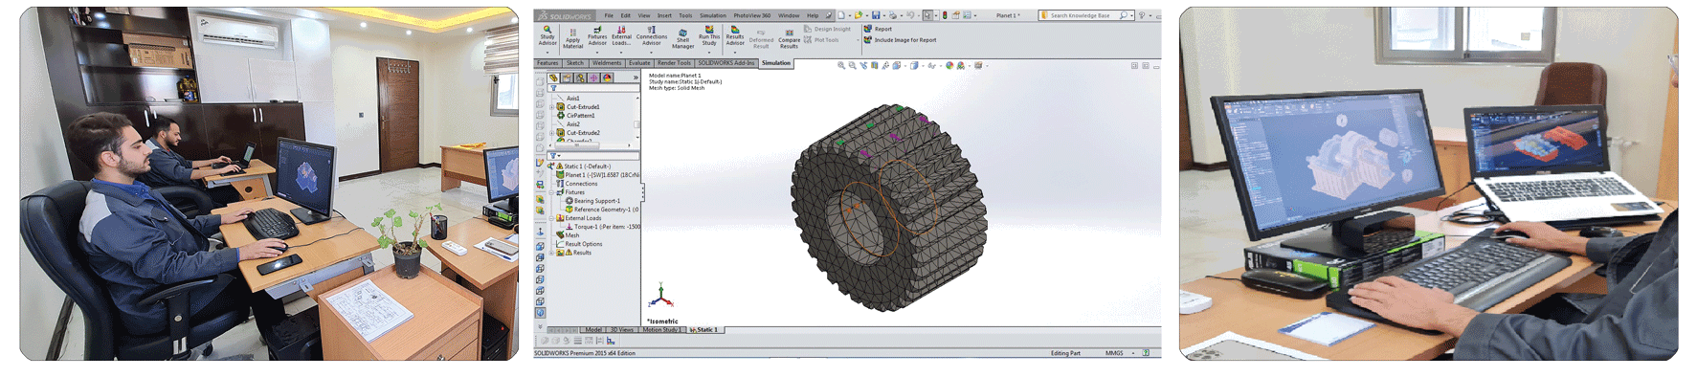Switch to the Weldments tab
The image size is (1697, 377).
607,63
